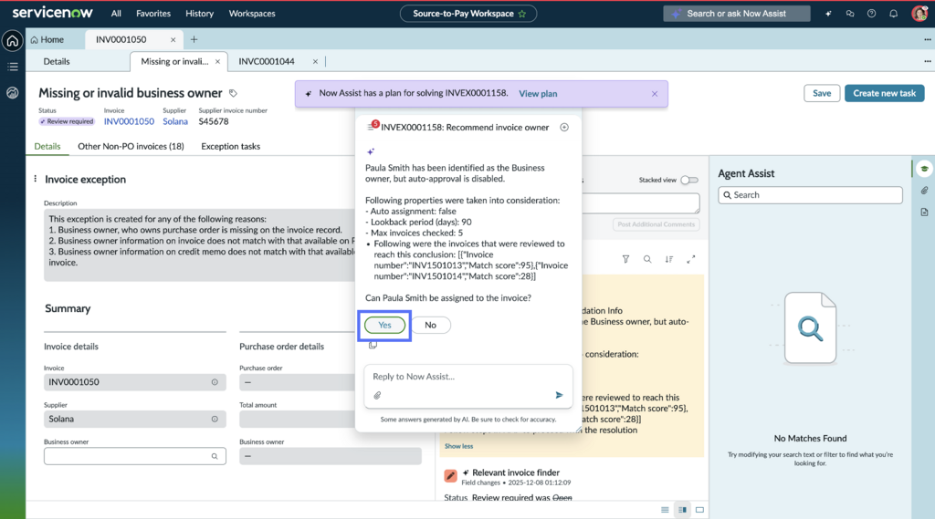This screenshot has width=935, height=519.
Task: Open the History menu
Action: point(199,13)
